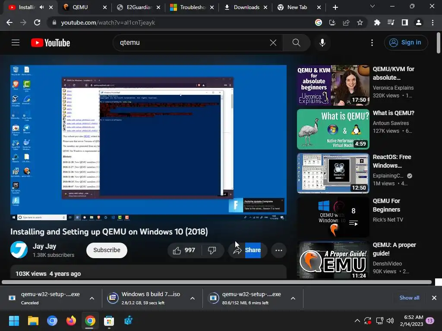Subscribe to Jay Jay's channel
This screenshot has width=442, height=331.
(x=107, y=250)
